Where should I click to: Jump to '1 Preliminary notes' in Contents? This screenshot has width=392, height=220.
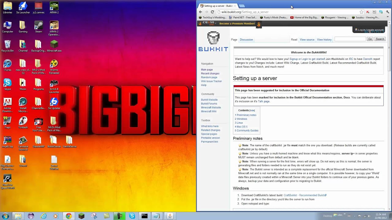point(246,115)
